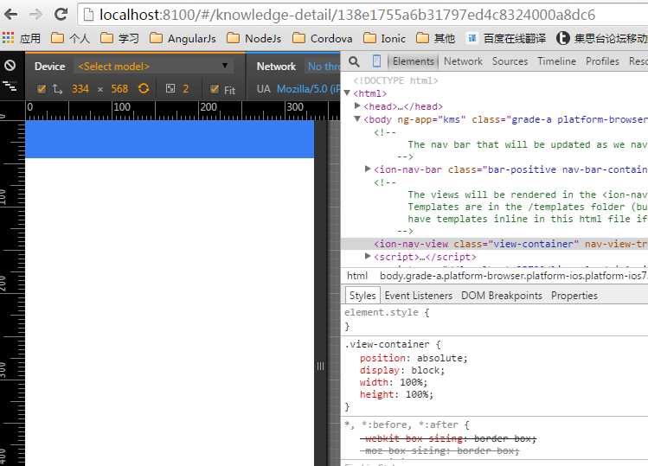
Task: Open the AngularJs bookmark folder
Action: 183,38
